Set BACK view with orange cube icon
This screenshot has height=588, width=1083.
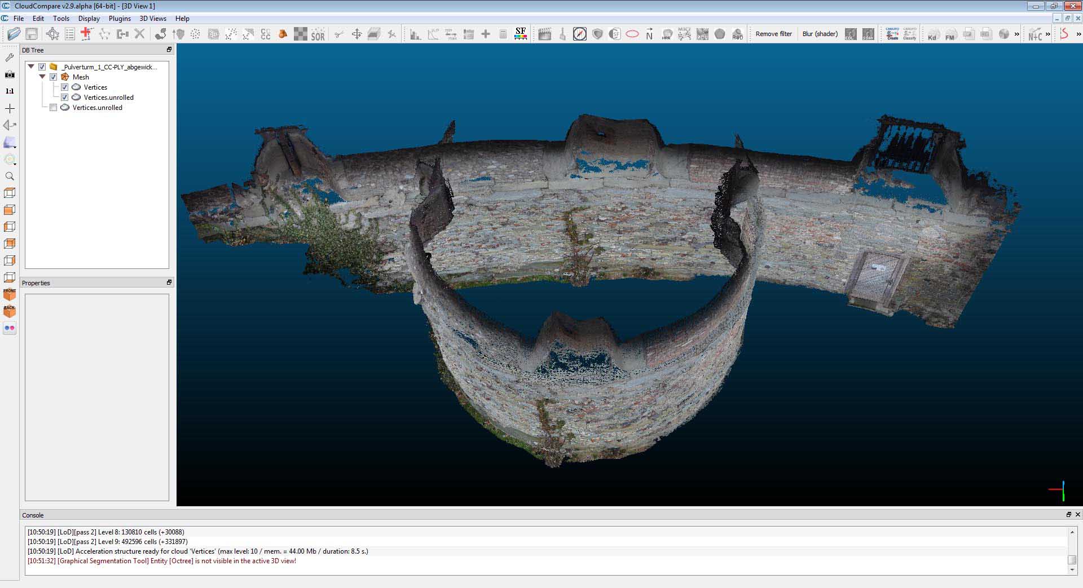pyautogui.click(x=10, y=311)
